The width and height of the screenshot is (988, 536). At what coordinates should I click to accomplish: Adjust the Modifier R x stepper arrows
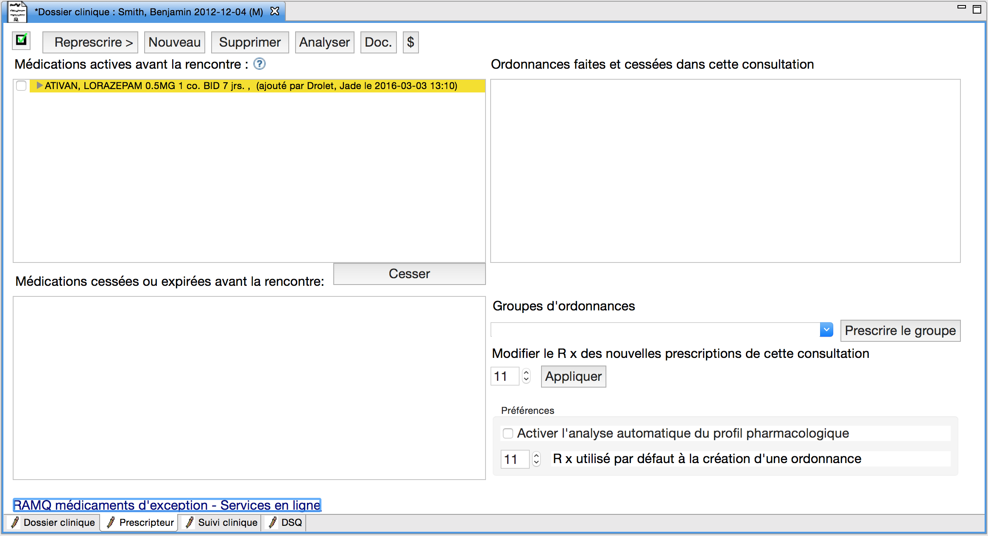click(526, 376)
